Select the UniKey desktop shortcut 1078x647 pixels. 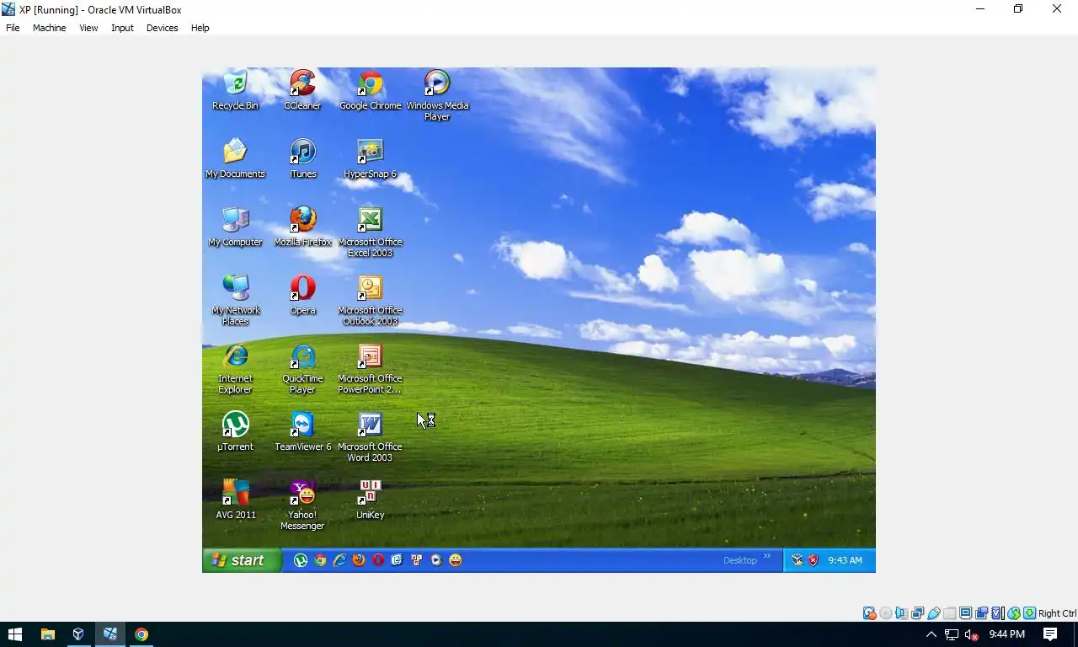tap(370, 500)
